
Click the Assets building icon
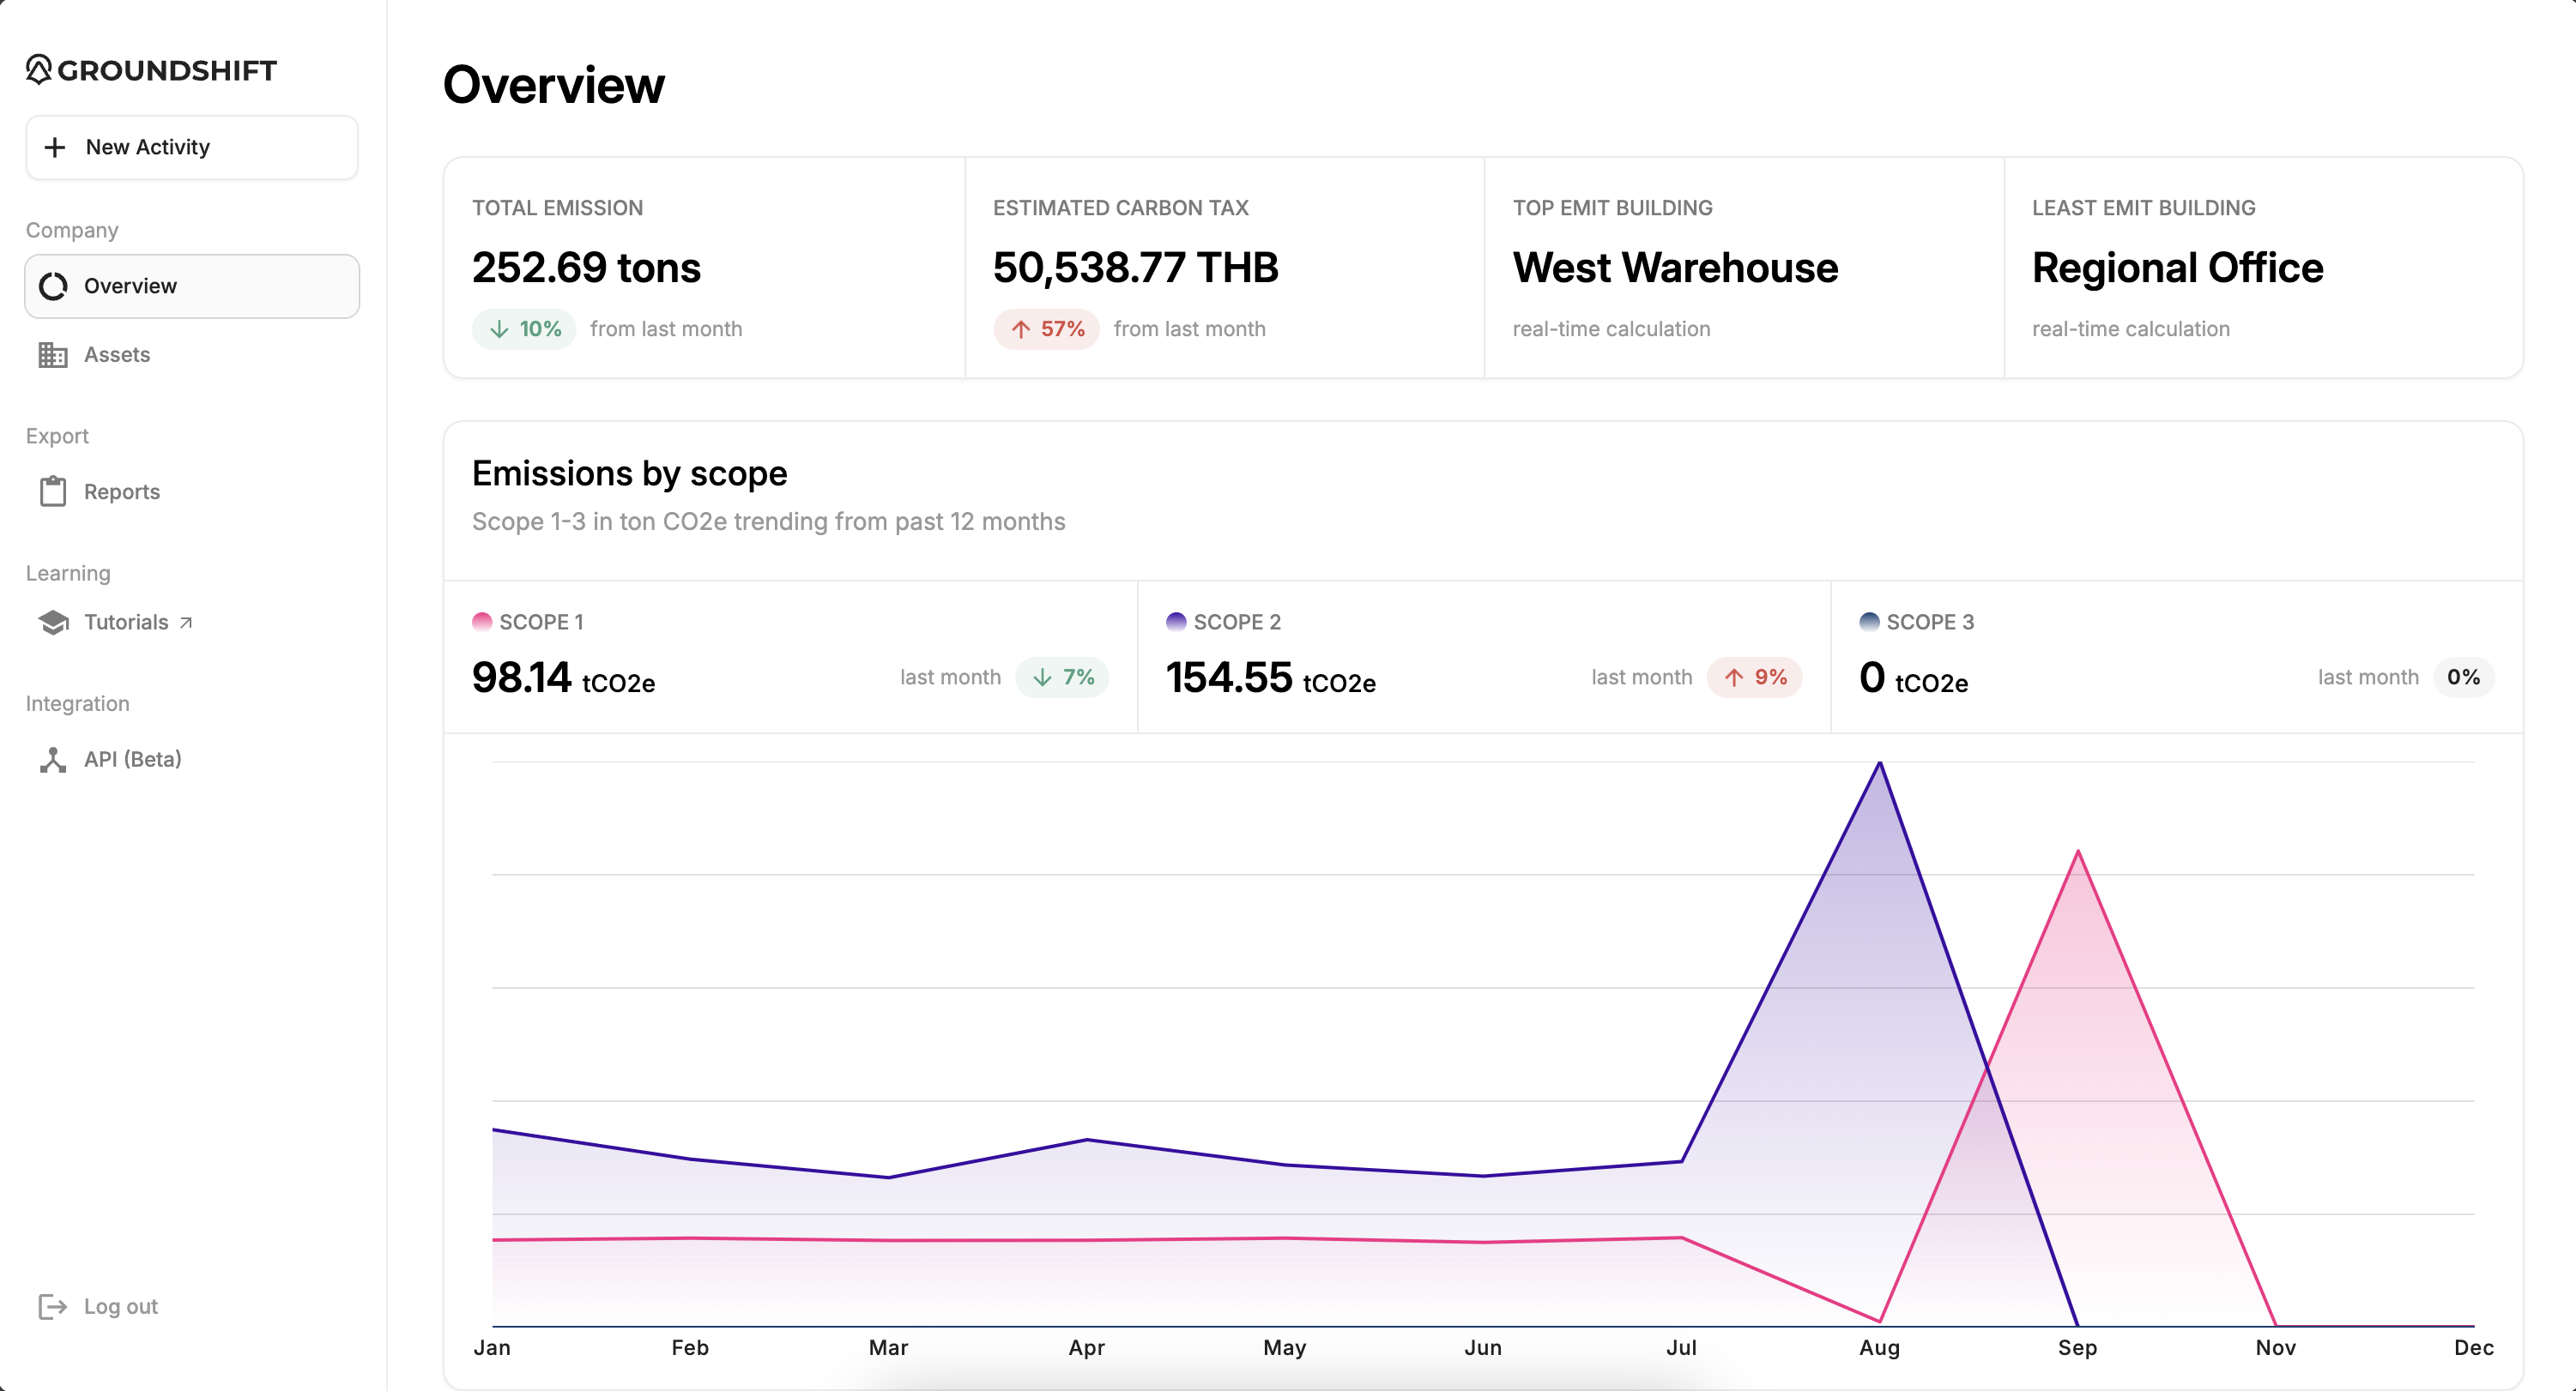click(53, 355)
